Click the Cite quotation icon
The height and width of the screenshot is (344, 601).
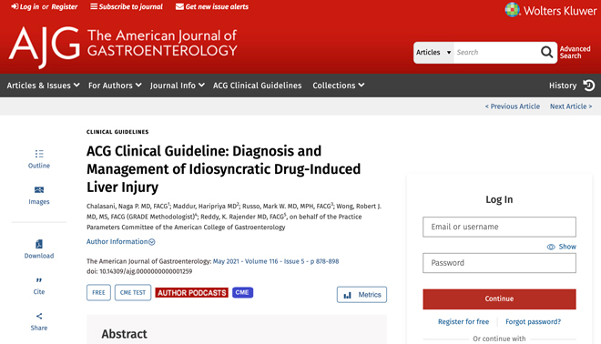pos(39,280)
